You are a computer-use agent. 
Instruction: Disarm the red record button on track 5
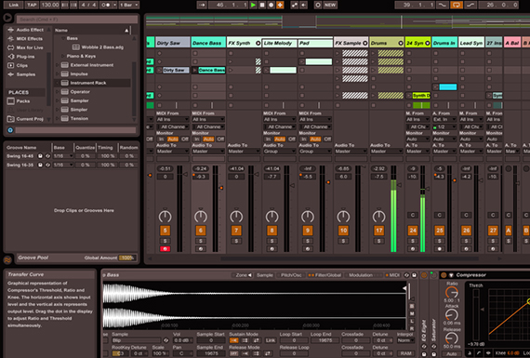165,249
